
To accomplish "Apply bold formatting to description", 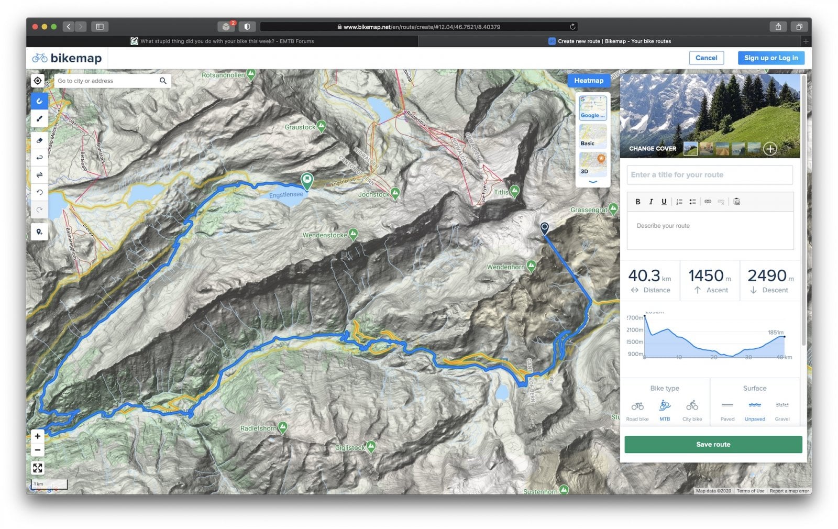I will tap(638, 202).
